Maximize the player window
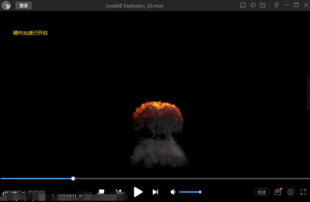 pyautogui.click(x=296, y=5)
